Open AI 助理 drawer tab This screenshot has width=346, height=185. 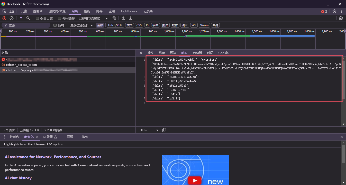point(50,137)
